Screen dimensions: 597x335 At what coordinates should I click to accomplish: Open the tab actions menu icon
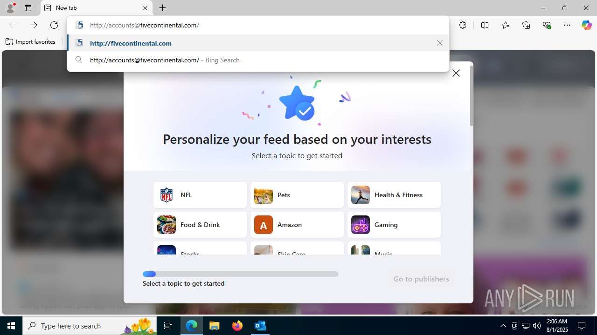[x=28, y=8]
